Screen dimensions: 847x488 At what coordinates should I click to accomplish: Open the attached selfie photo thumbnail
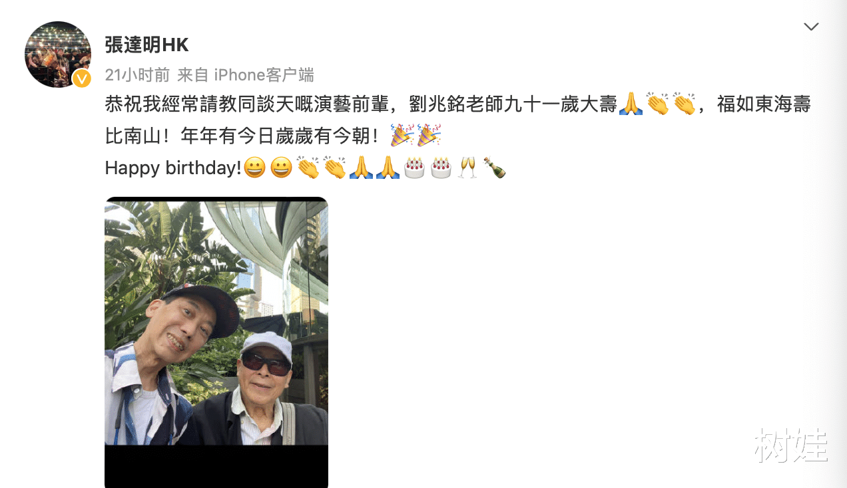(x=216, y=342)
